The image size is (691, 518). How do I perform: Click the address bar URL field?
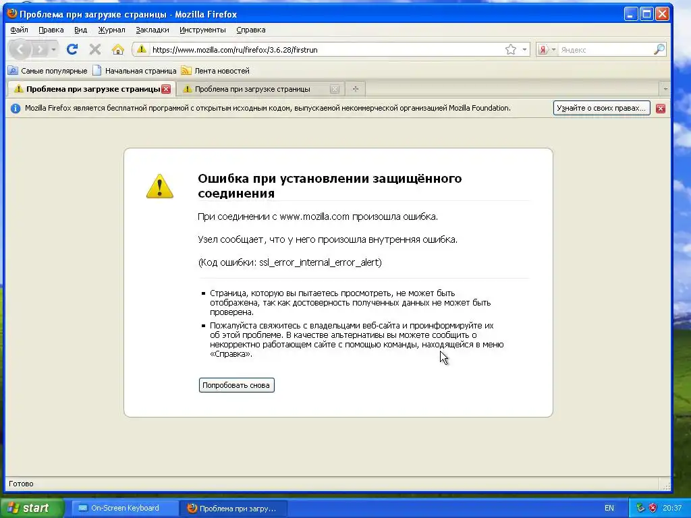326,50
